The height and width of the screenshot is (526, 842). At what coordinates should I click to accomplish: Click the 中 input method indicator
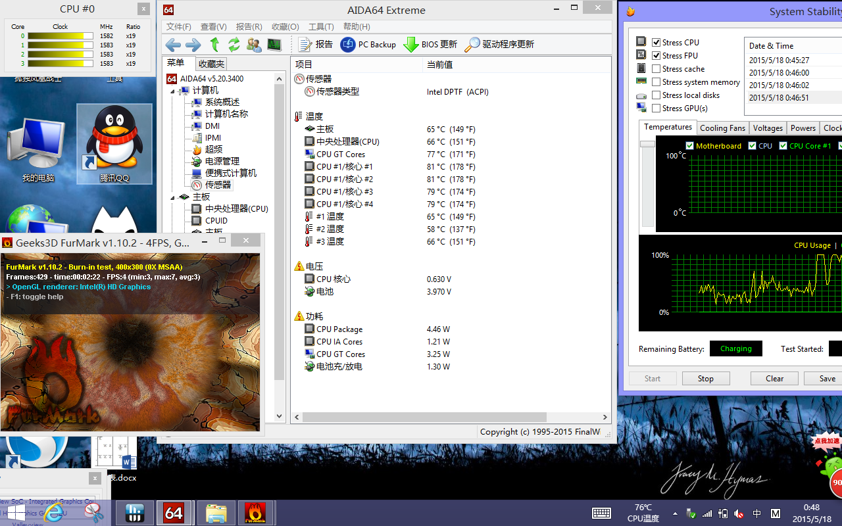[x=756, y=514]
